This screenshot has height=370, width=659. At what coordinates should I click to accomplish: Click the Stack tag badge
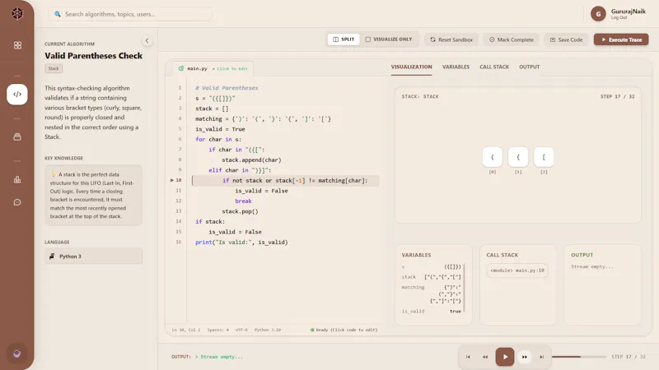54,68
